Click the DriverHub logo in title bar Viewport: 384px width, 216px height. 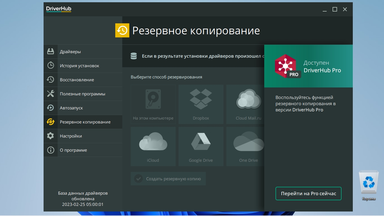[x=59, y=9]
